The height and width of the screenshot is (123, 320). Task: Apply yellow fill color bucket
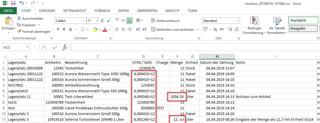pos(95,30)
